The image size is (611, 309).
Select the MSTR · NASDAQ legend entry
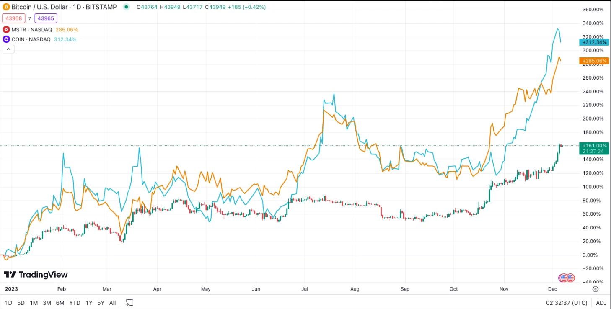(x=31, y=30)
